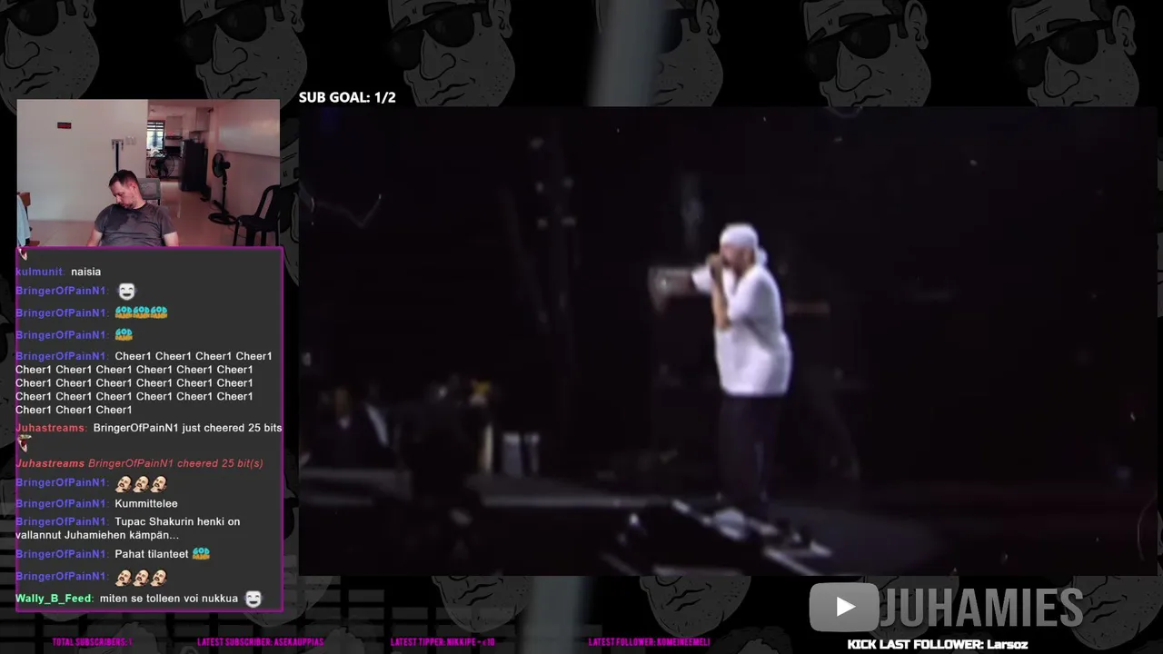This screenshot has height=654, width=1163.
Task: Click 'LATEST TIPPER: NIKKIPE' in the bottom bar
Action: tap(442, 642)
